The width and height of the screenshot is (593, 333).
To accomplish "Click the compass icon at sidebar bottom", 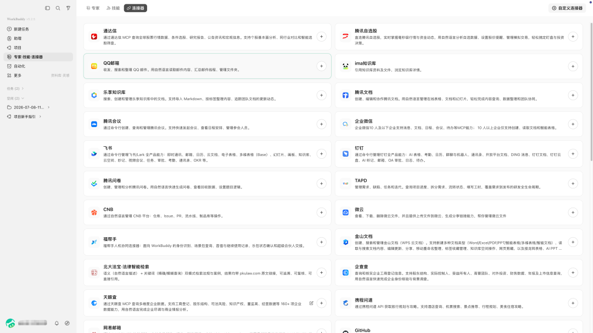I will pyautogui.click(x=67, y=323).
